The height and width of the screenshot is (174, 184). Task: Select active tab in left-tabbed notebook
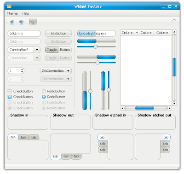pyautogui.click(x=103, y=137)
